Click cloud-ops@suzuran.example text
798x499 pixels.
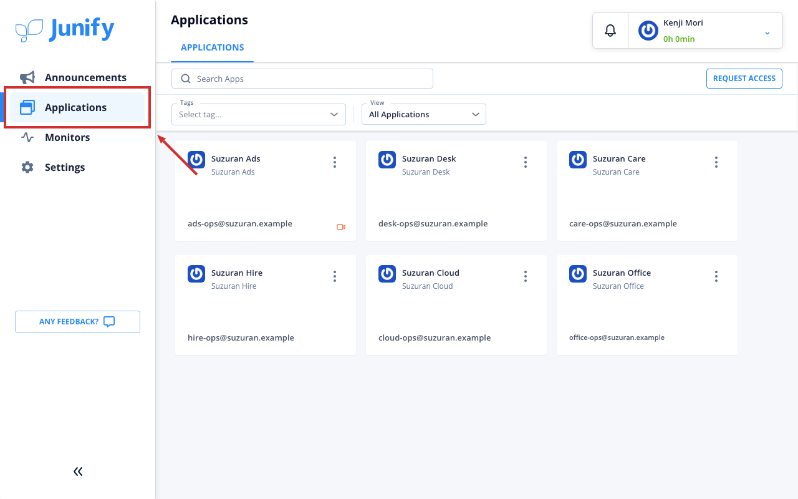coord(435,337)
